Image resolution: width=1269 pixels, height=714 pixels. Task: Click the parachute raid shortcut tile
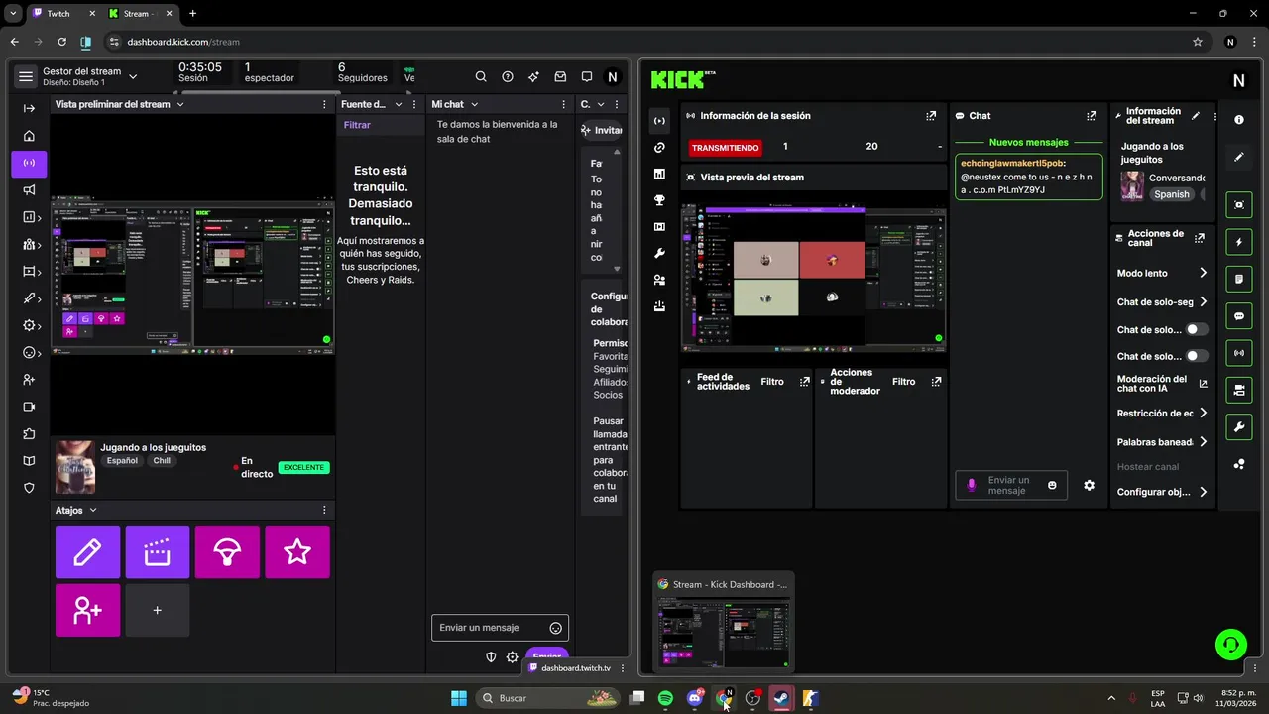point(227,551)
